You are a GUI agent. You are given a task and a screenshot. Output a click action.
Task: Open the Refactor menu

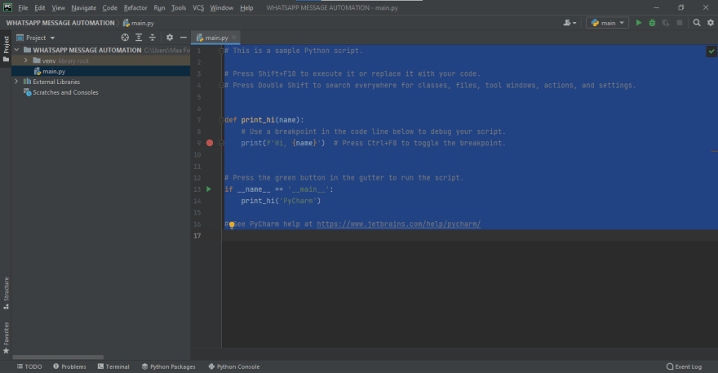[x=135, y=8]
